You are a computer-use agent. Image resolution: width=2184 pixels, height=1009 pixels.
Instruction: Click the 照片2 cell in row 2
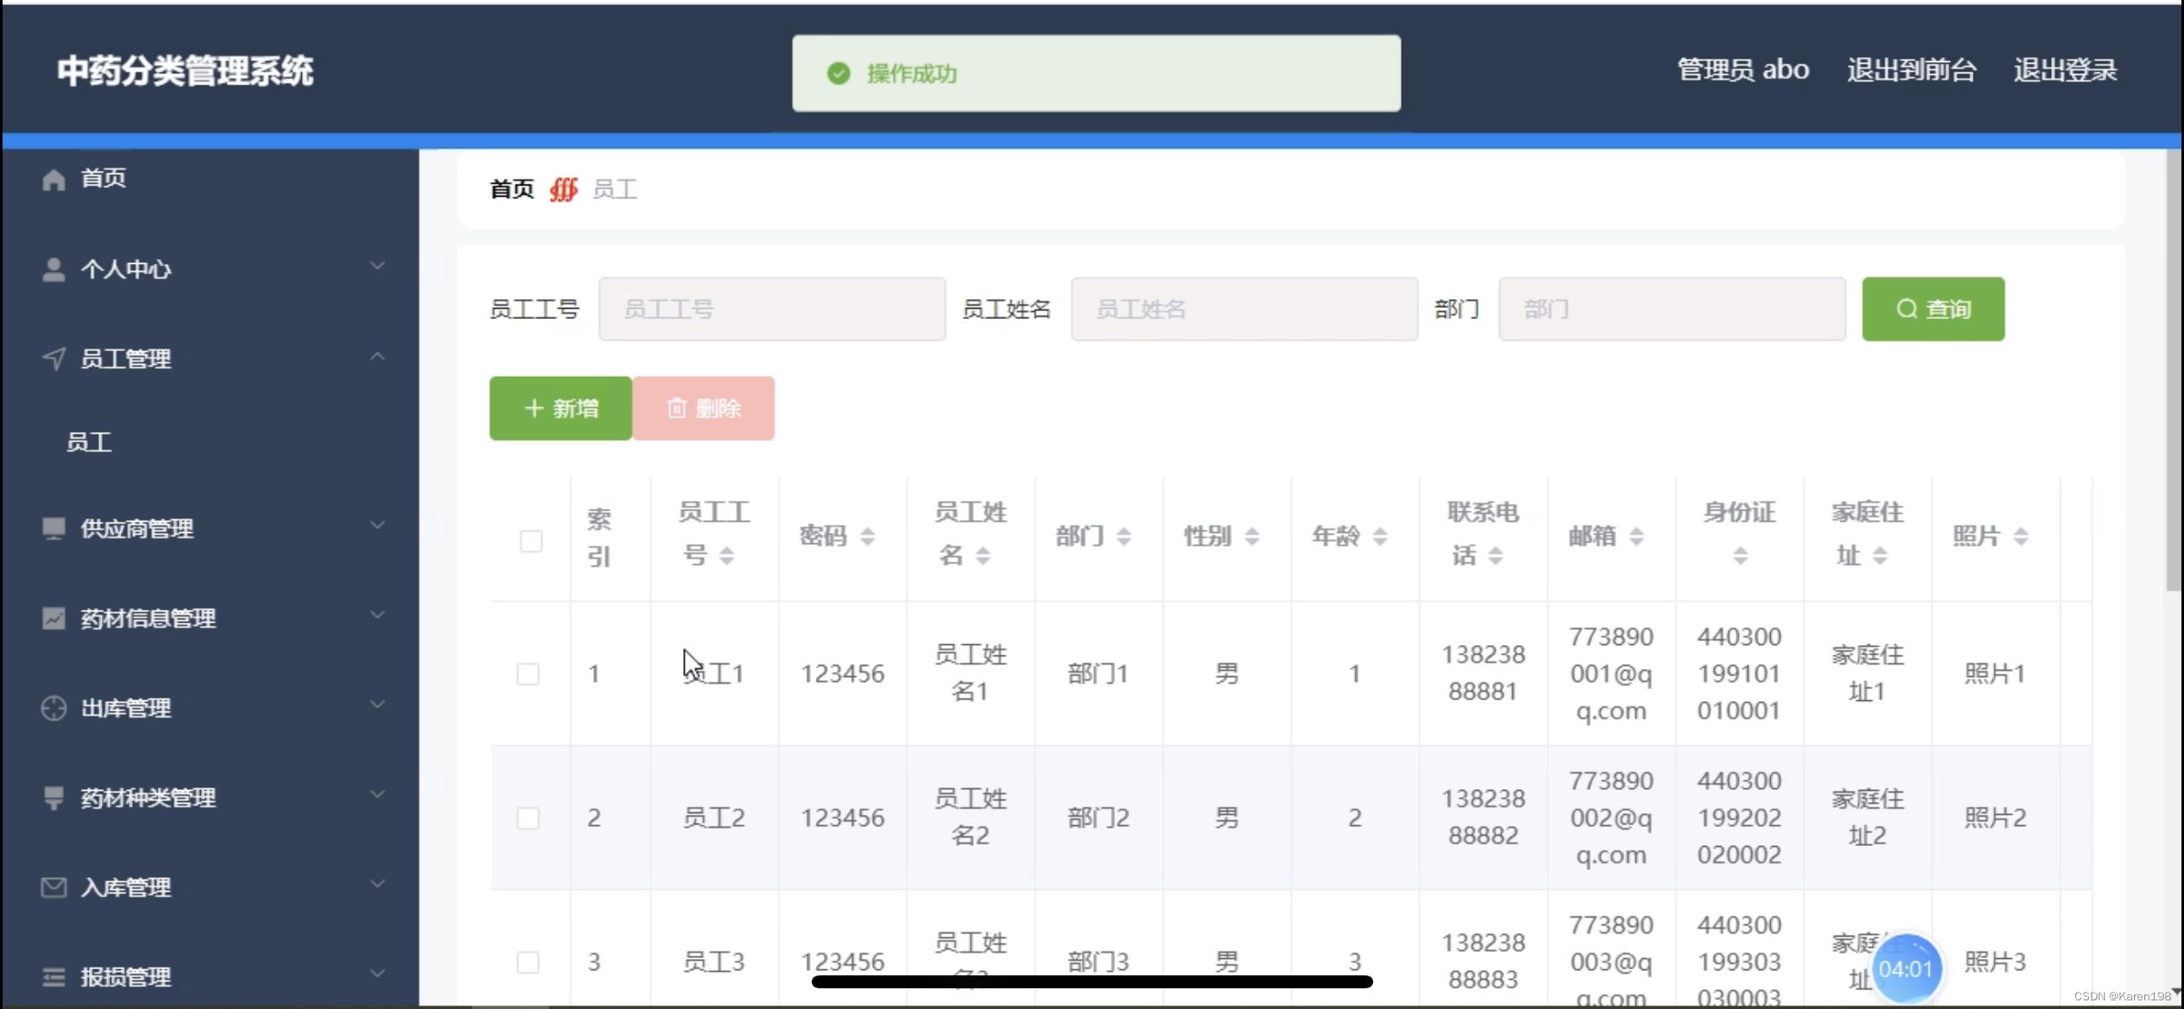click(x=1995, y=818)
